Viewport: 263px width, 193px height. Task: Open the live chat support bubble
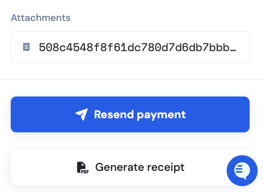(x=242, y=170)
